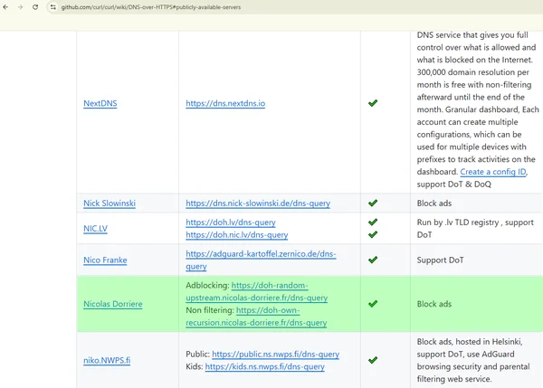Open the Nico Franke provider link
The width and height of the screenshot is (543, 388).
(105, 260)
